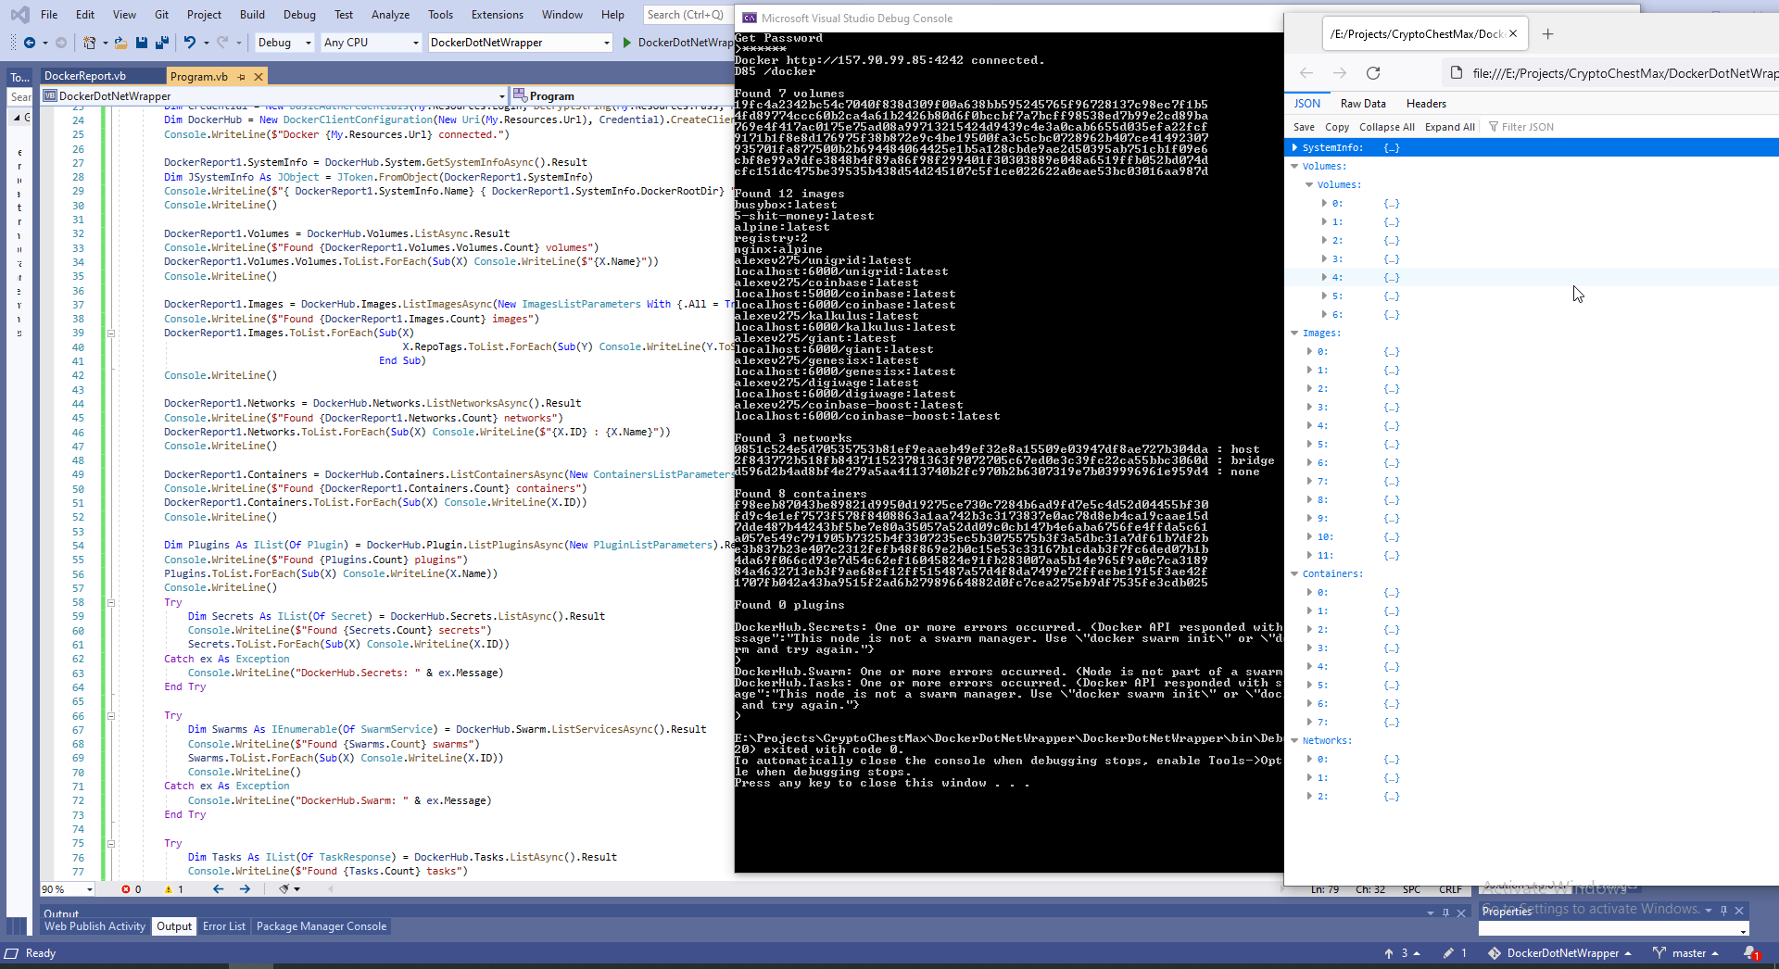Go forward in the browser window

click(1340, 73)
